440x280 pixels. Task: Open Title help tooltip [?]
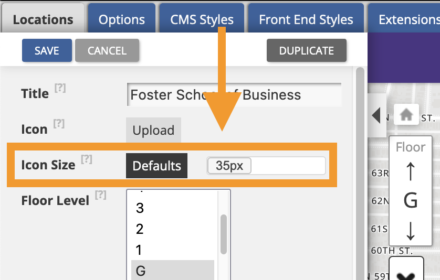click(x=60, y=88)
